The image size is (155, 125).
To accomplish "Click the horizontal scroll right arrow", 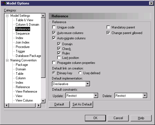I will click(39, 105).
